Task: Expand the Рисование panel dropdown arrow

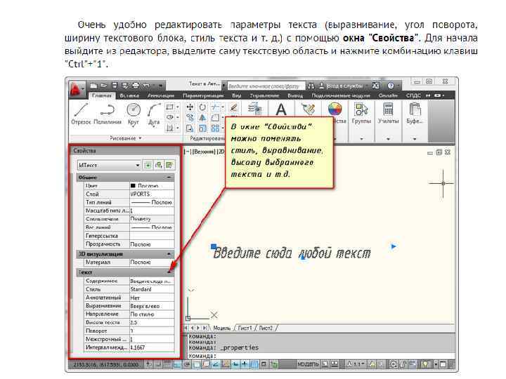Action: (x=140, y=138)
